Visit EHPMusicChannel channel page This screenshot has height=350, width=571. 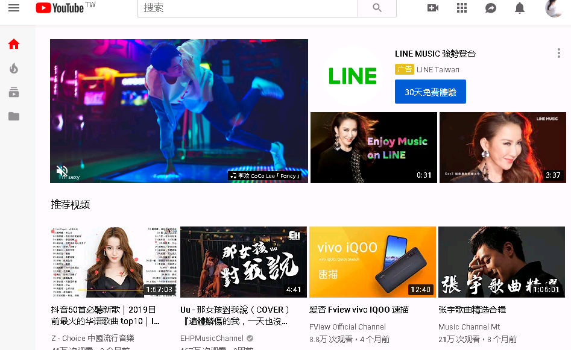(x=212, y=339)
